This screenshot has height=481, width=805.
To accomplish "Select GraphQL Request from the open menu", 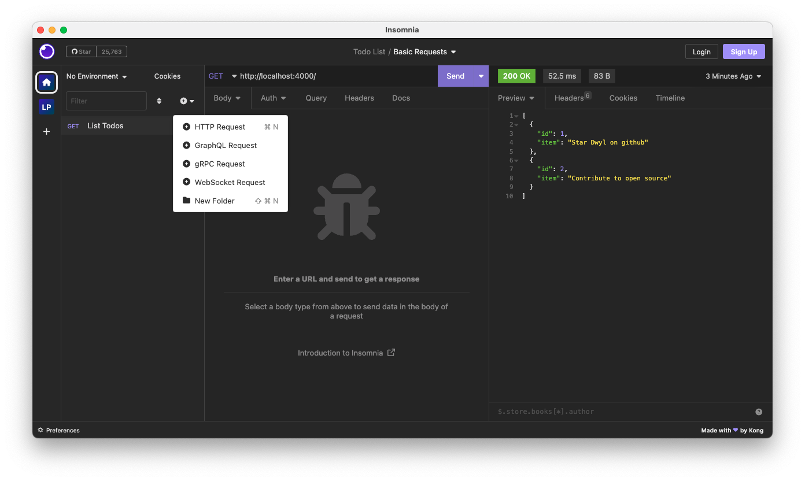I will tap(226, 145).
